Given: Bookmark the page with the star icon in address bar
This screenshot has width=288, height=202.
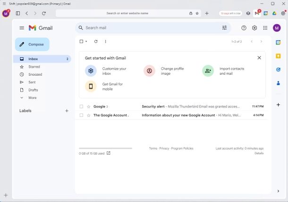Looking at the screenshot, I should (x=197, y=13).
